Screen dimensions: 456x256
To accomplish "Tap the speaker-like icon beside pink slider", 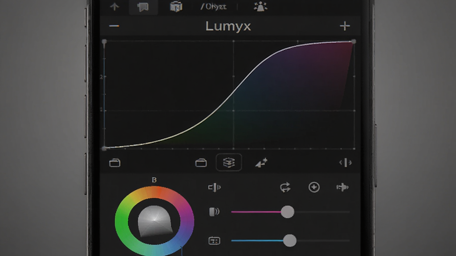I will 214,212.
